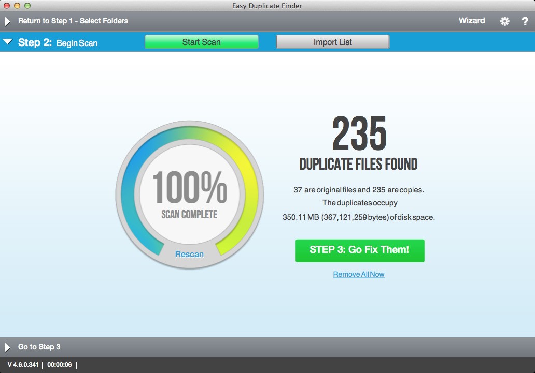This screenshot has height=373, width=535.
Task: Click the Easy Duplicate Finder window title
Action: 267,6
